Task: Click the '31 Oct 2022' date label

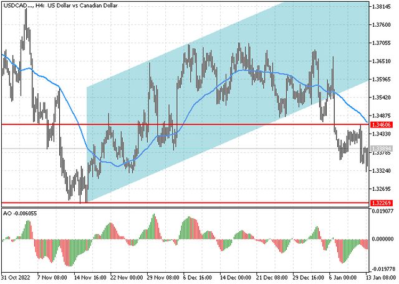Action: click(16, 277)
